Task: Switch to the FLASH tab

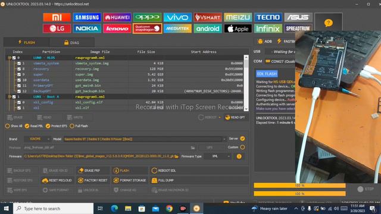Action: 27,42
